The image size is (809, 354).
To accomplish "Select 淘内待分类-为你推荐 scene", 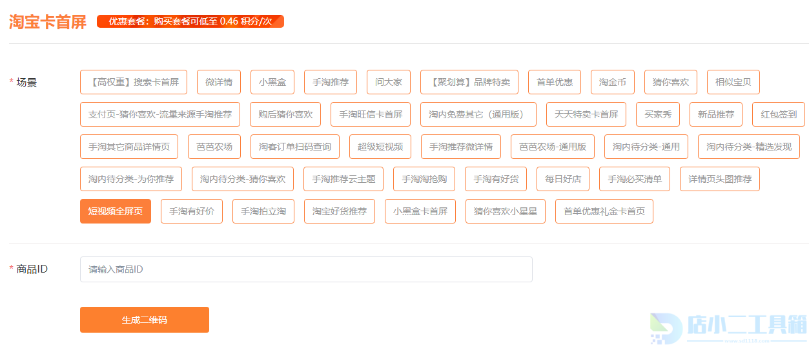I will coord(131,179).
